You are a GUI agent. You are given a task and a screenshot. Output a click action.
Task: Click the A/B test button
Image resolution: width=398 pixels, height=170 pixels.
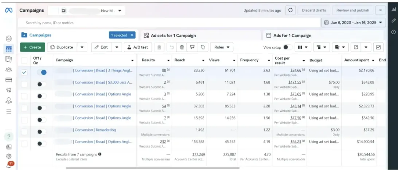tap(137, 47)
